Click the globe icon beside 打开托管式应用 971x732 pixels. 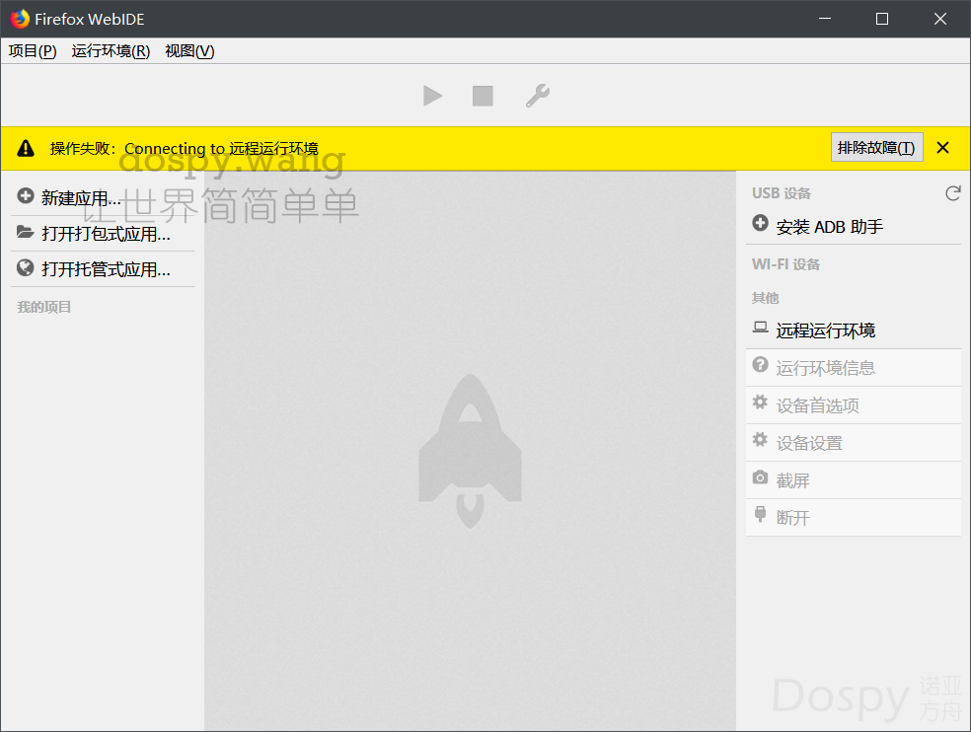click(x=26, y=267)
